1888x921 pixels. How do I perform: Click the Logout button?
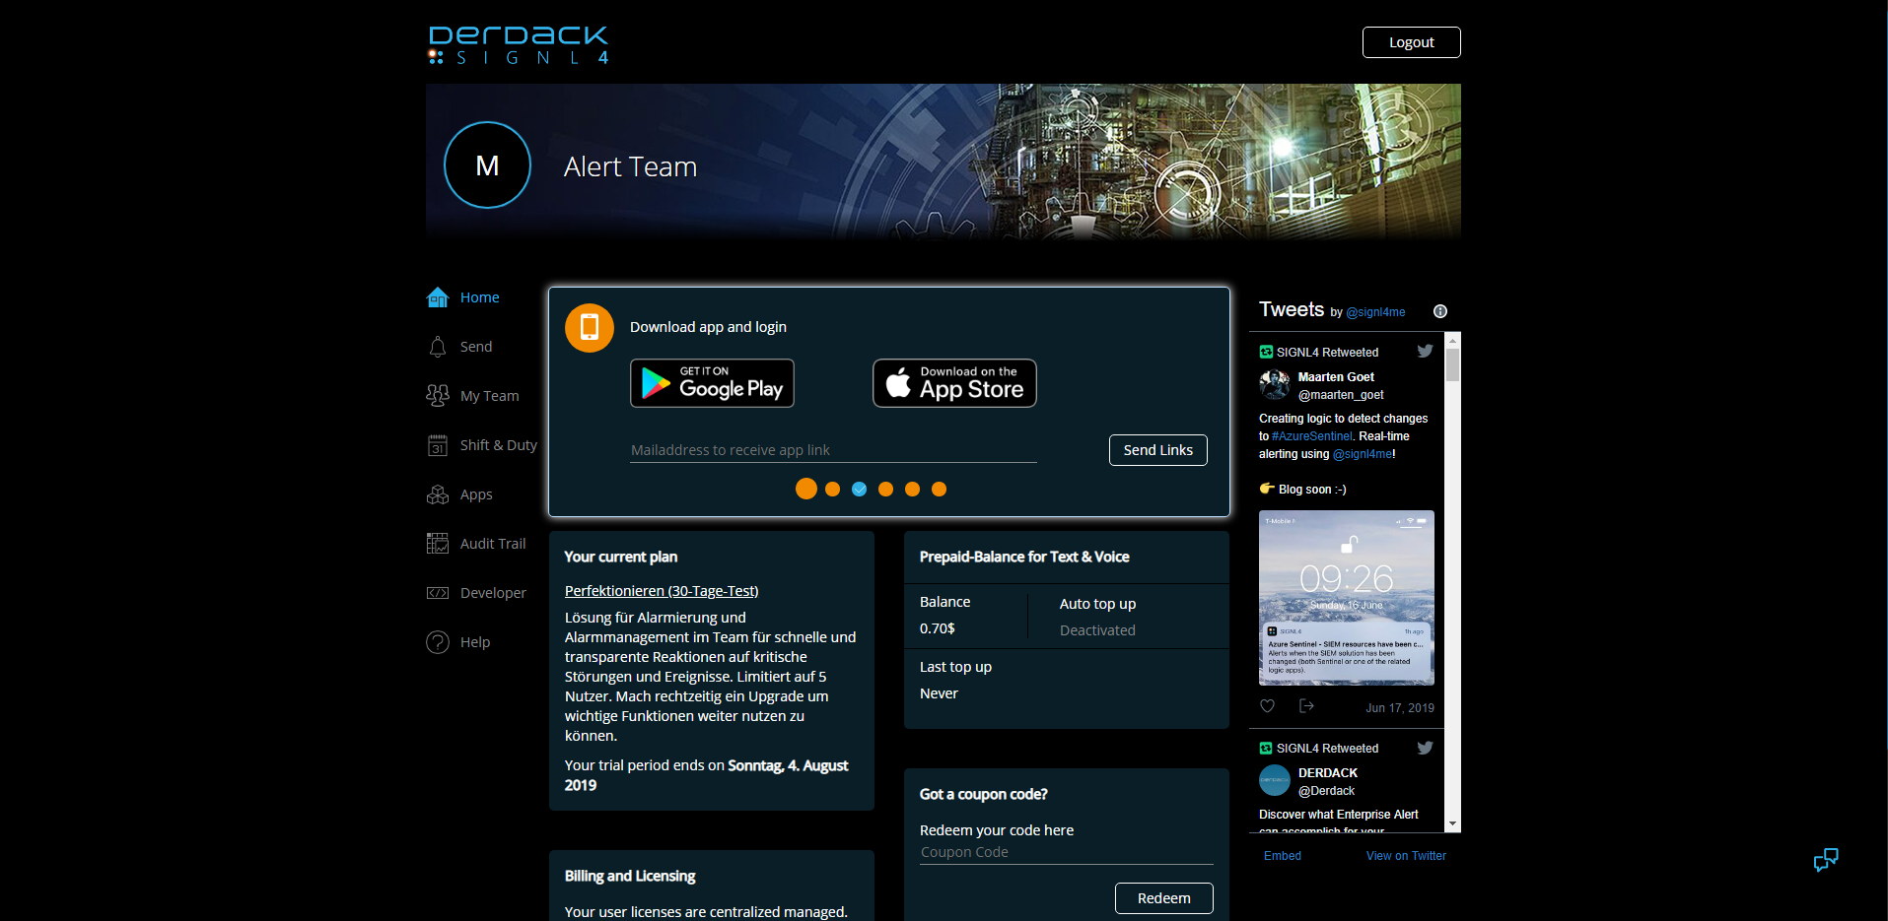1411,42
